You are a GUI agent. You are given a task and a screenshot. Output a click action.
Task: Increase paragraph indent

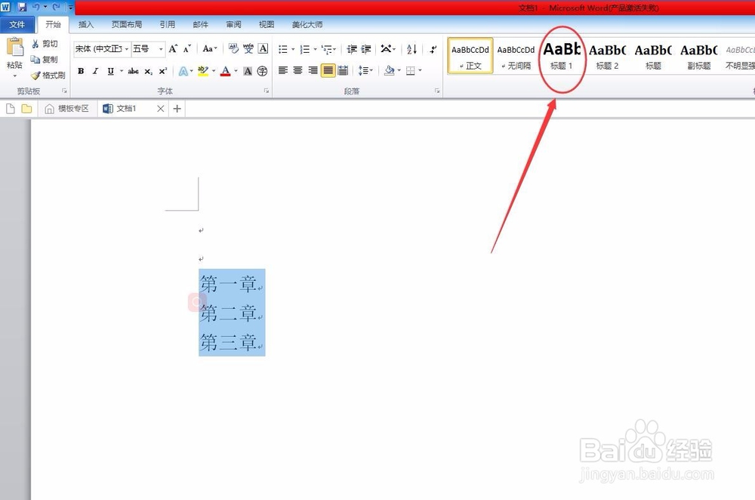(366, 49)
